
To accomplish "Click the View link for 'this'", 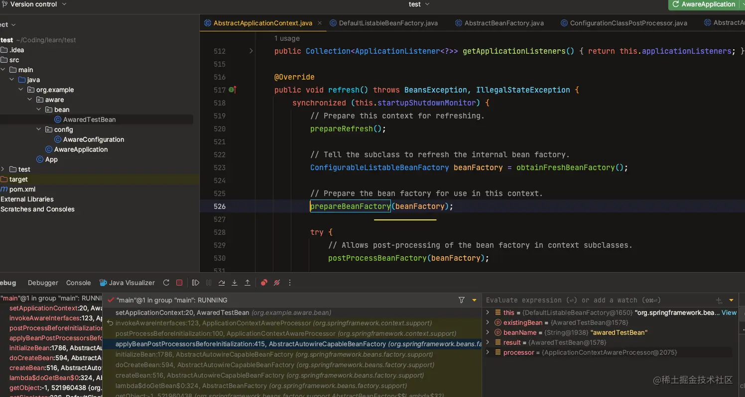I will pyautogui.click(x=729, y=312).
